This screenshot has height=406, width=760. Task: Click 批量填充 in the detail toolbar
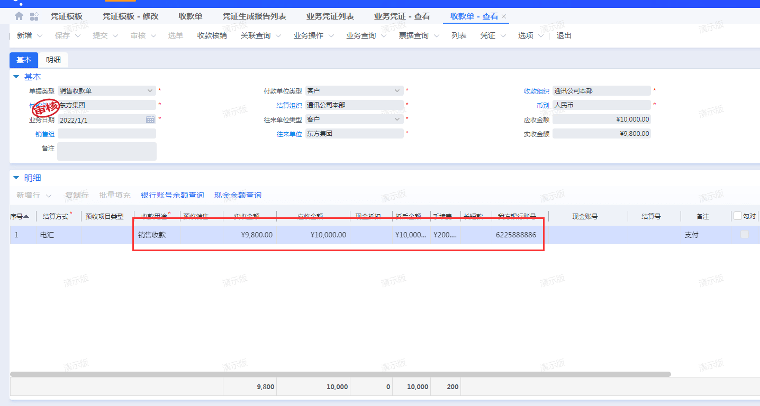click(x=115, y=195)
